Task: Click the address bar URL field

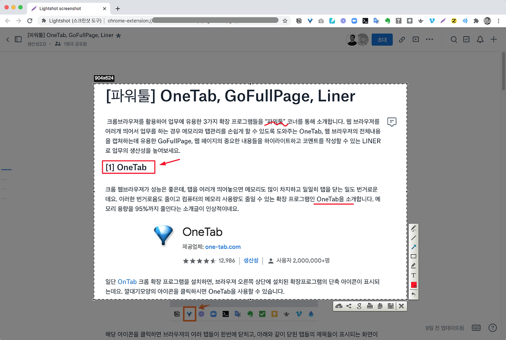Action: click(164, 21)
